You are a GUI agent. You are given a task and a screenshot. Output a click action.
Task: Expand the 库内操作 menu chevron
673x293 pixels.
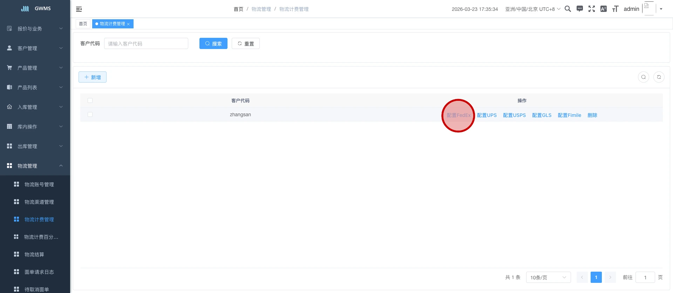[x=61, y=126]
